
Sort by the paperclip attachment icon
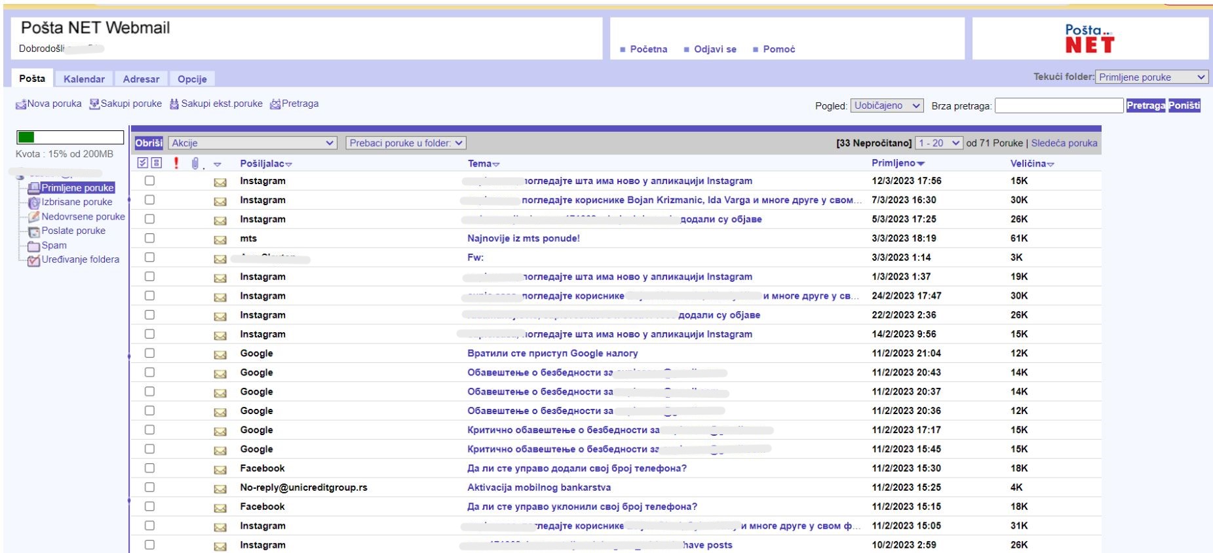195,163
